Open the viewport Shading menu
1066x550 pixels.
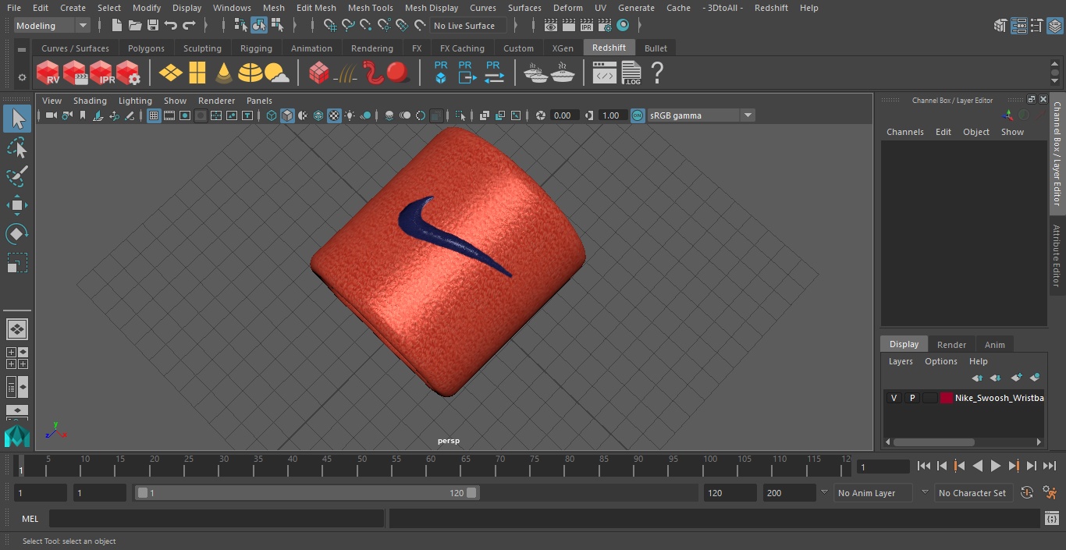point(90,101)
